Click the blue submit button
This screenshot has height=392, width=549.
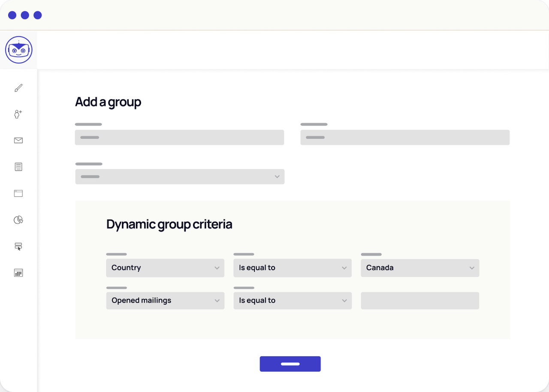tap(290, 364)
